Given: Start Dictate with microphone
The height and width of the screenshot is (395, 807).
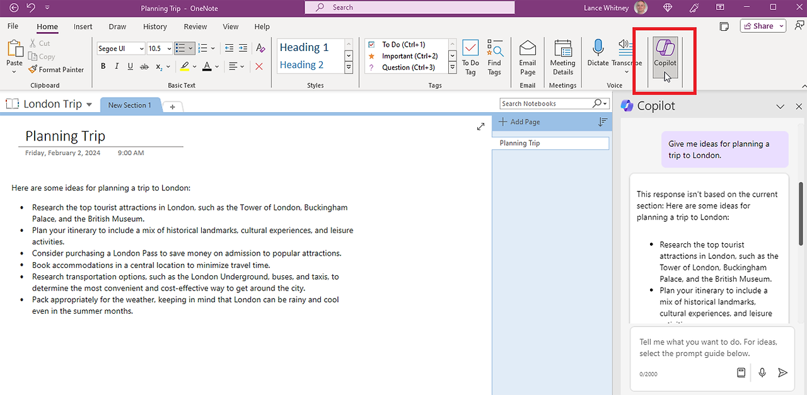Looking at the screenshot, I should click(598, 54).
